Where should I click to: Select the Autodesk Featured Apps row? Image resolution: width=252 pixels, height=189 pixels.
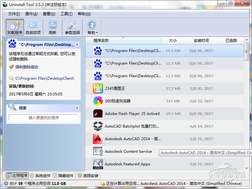coord(165,164)
